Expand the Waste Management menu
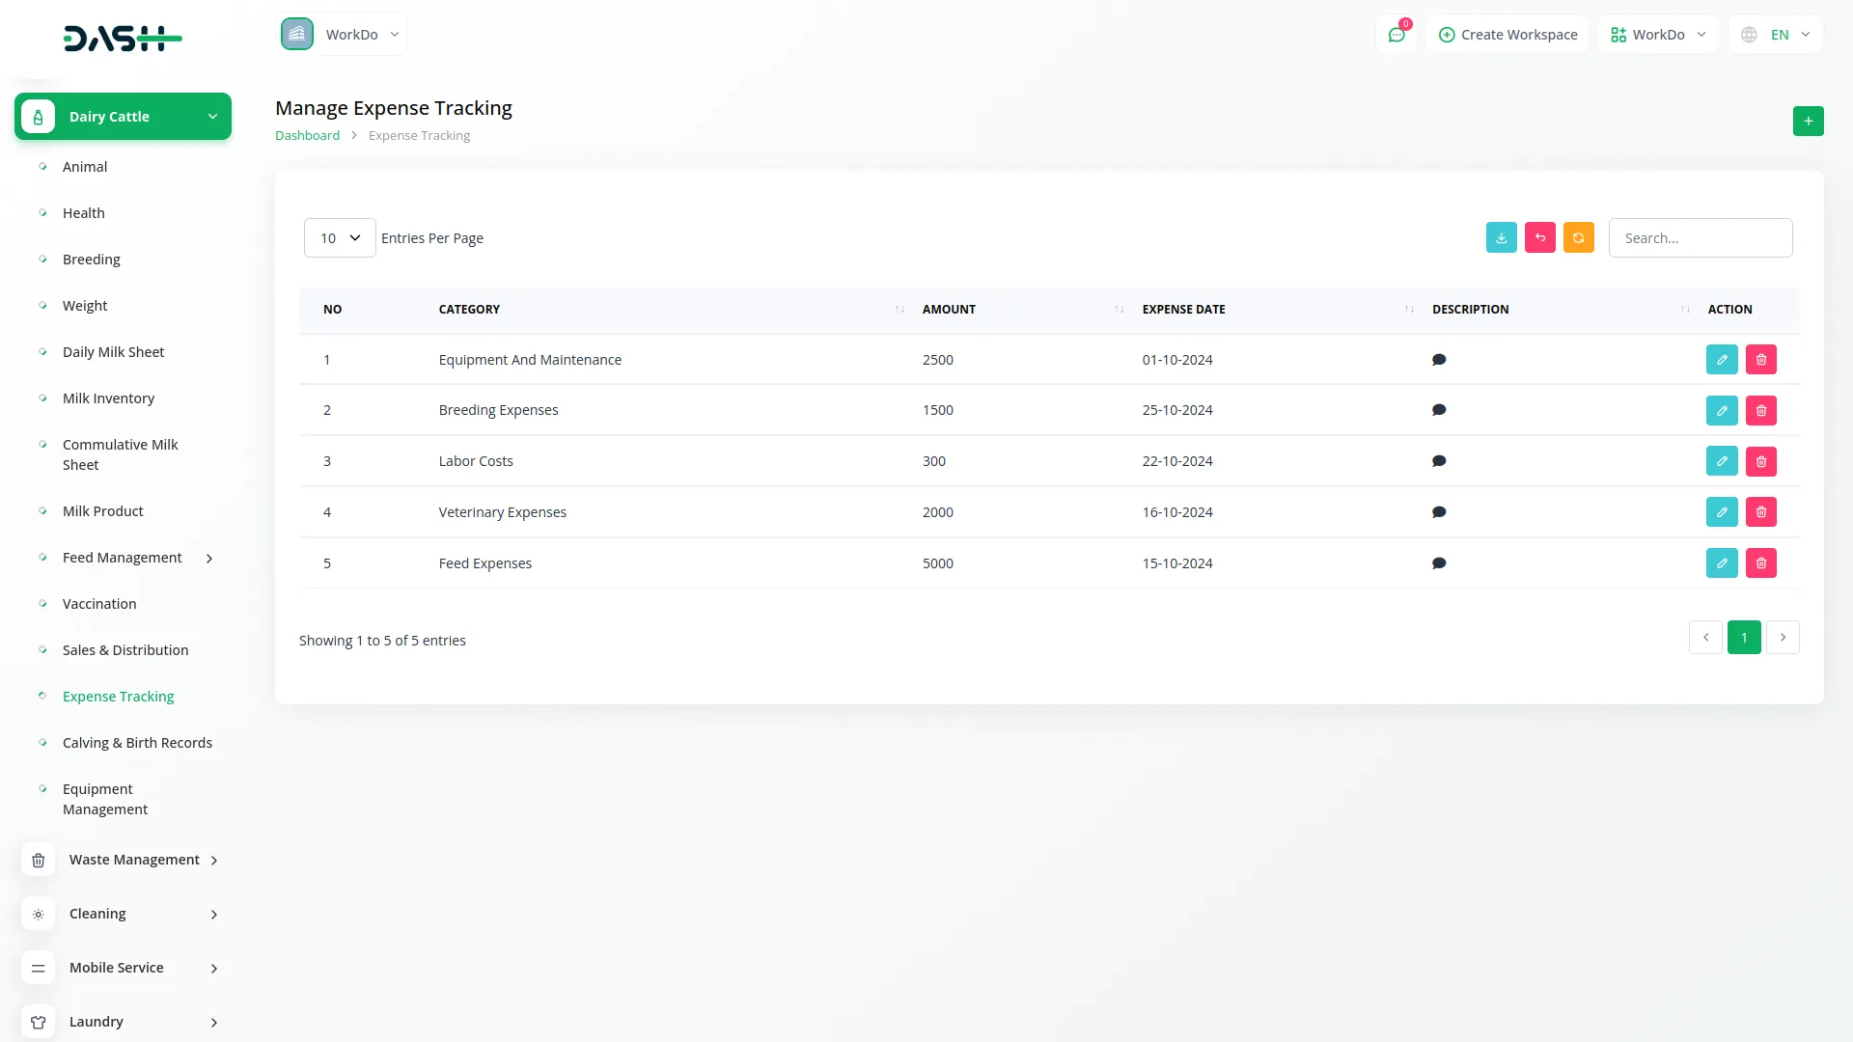1853x1042 pixels. 135,860
